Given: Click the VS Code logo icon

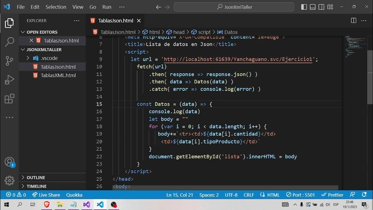Looking at the screenshot, I should click(7, 7).
